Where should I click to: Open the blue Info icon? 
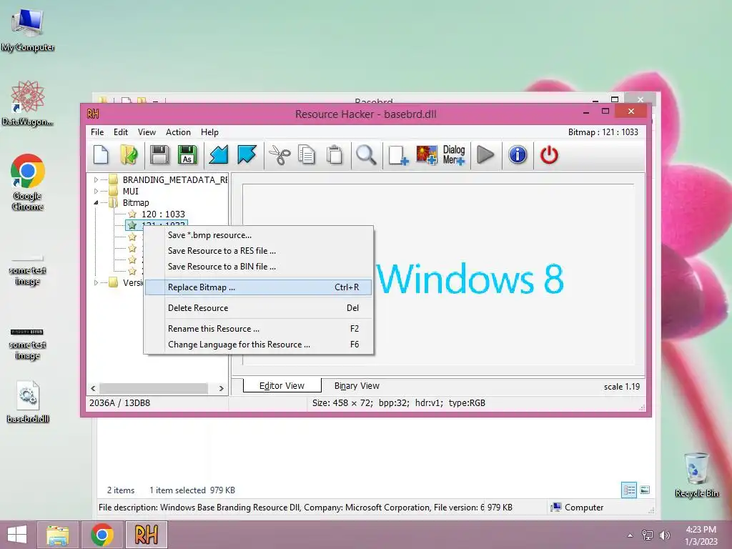(518, 155)
